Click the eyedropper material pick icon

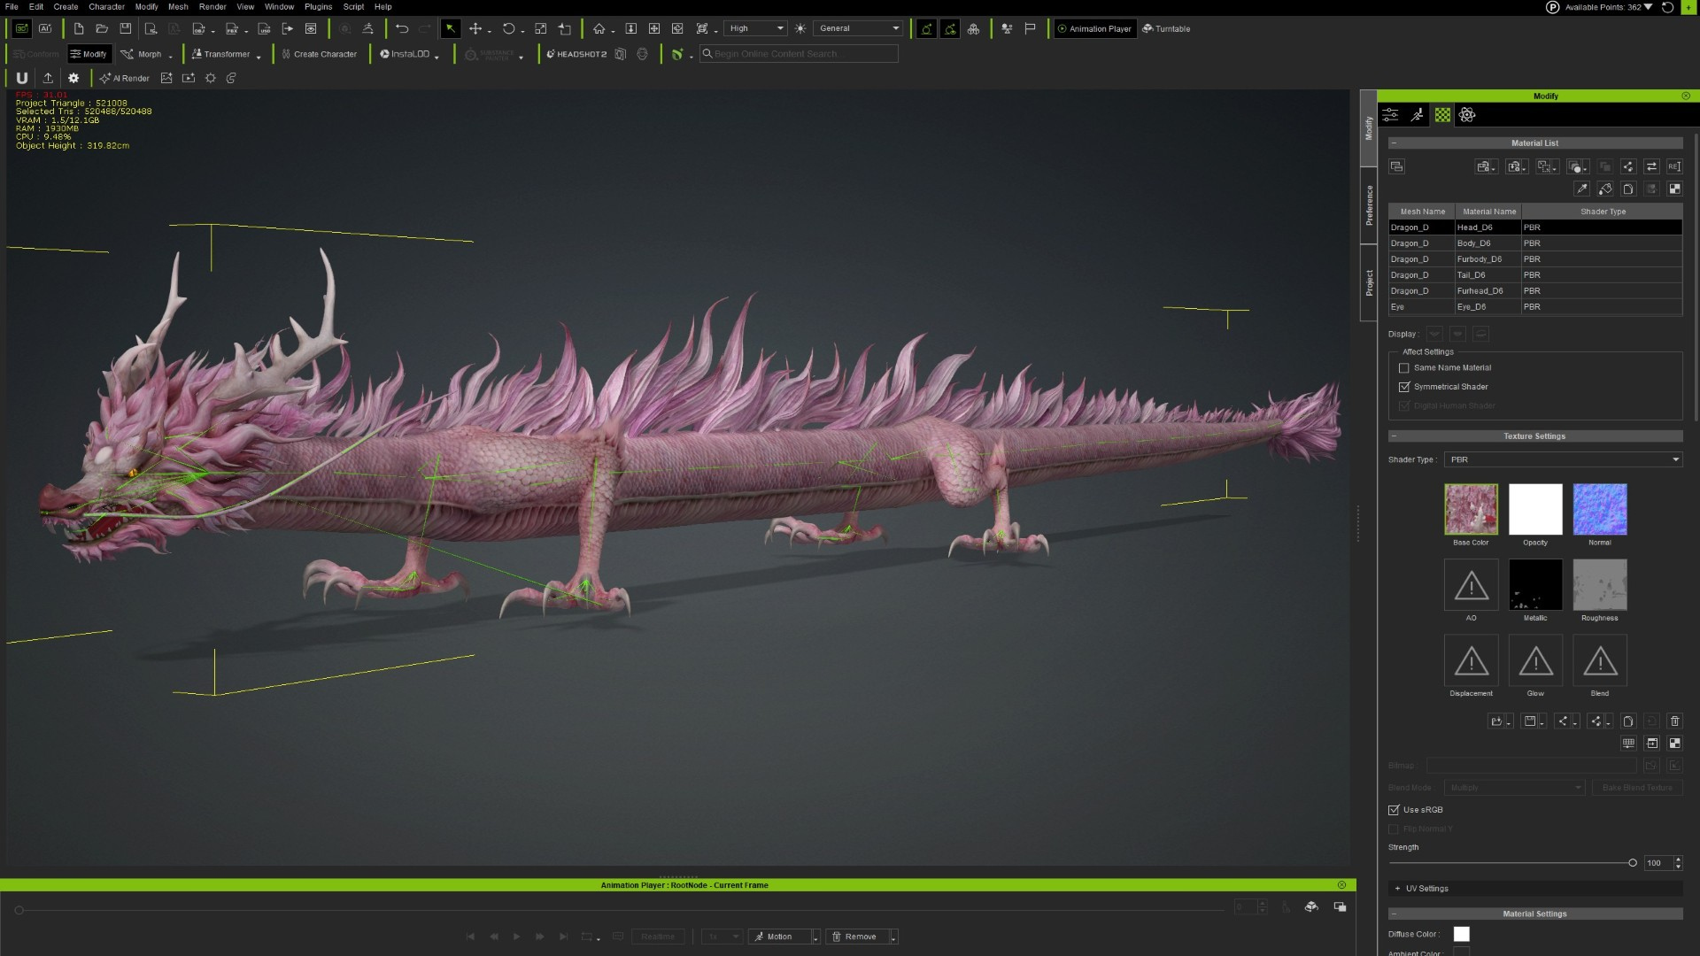click(1581, 189)
